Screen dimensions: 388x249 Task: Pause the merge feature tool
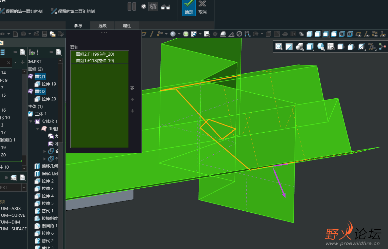click(x=131, y=6)
